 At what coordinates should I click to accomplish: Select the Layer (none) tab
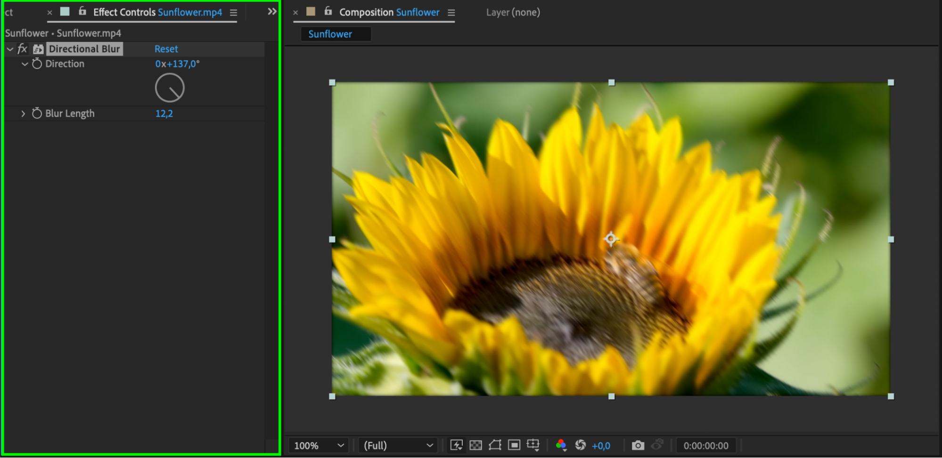point(513,12)
